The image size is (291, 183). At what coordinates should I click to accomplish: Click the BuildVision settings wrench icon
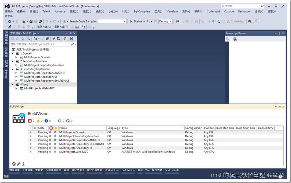[x=18, y=164]
